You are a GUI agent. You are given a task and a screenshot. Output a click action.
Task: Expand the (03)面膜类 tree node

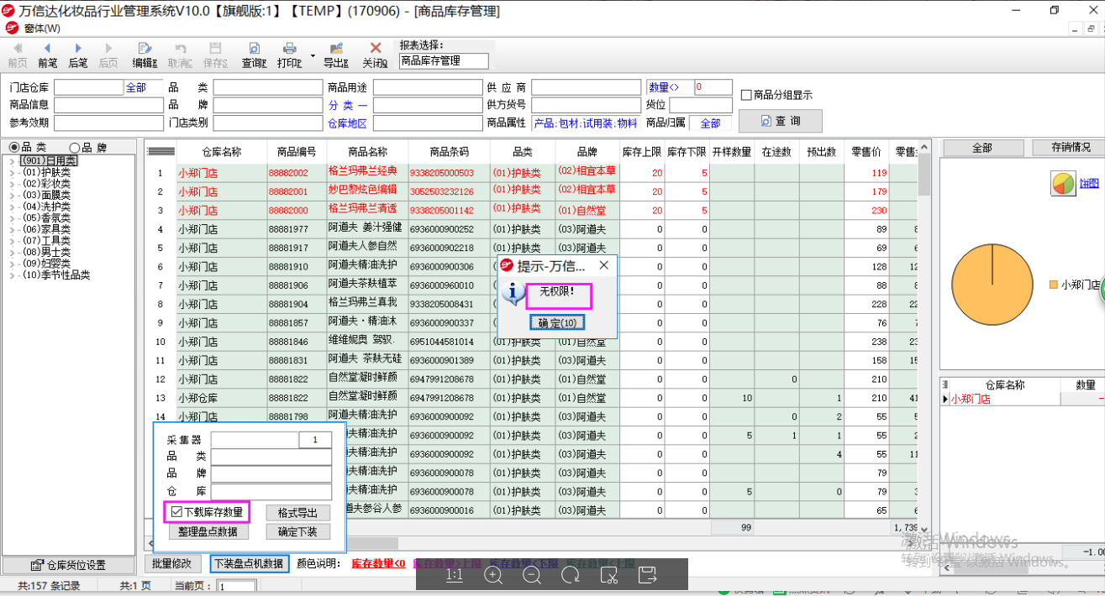[x=13, y=195]
